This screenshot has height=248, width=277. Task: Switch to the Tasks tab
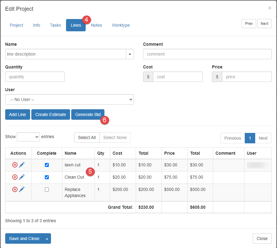[55, 25]
